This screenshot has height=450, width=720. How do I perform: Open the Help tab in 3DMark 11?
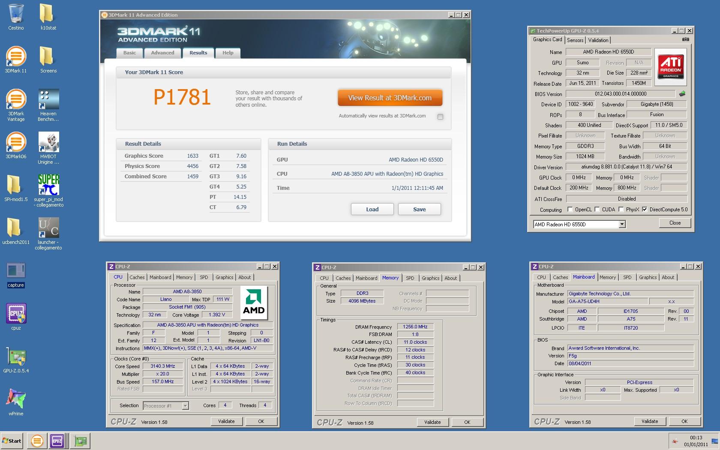(228, 53)
